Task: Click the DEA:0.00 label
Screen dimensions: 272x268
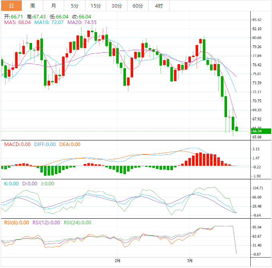Action: coord(70,144)
